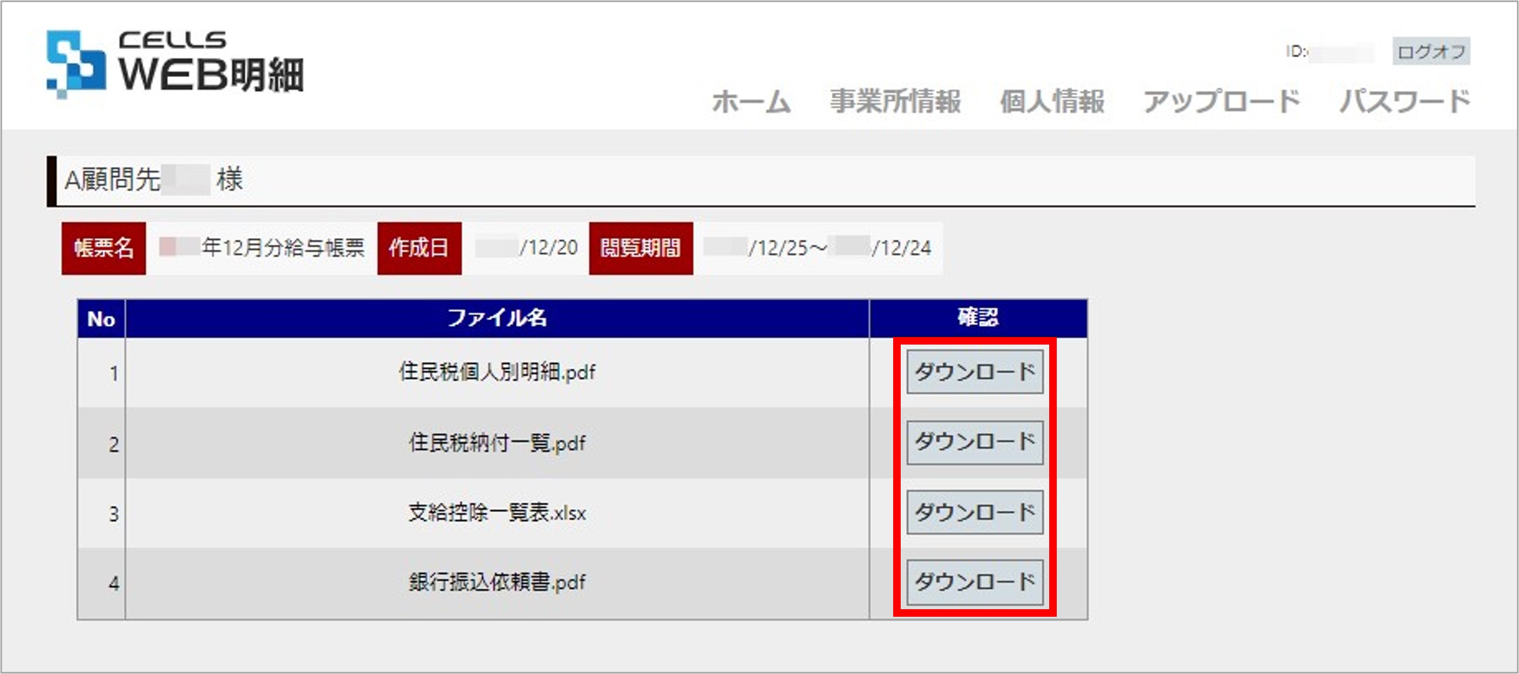Viewport: 1519px width, 674px height.
Task: Download 銀行振込依頼書.pdf
Action: pos(975,582)
